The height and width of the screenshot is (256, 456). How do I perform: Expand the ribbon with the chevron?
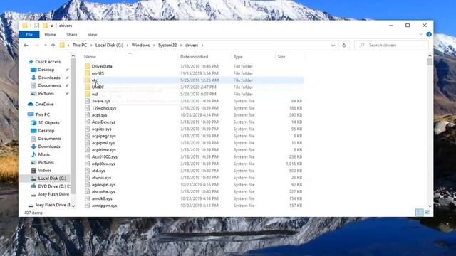click(420, 34)
